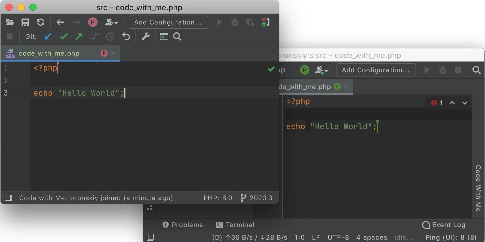Close the code_with_me.php tab in host window
Screen dimensions: 485x242
[113, 53]
